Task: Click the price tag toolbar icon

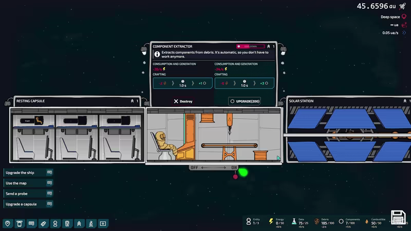Action: (43, 223)
